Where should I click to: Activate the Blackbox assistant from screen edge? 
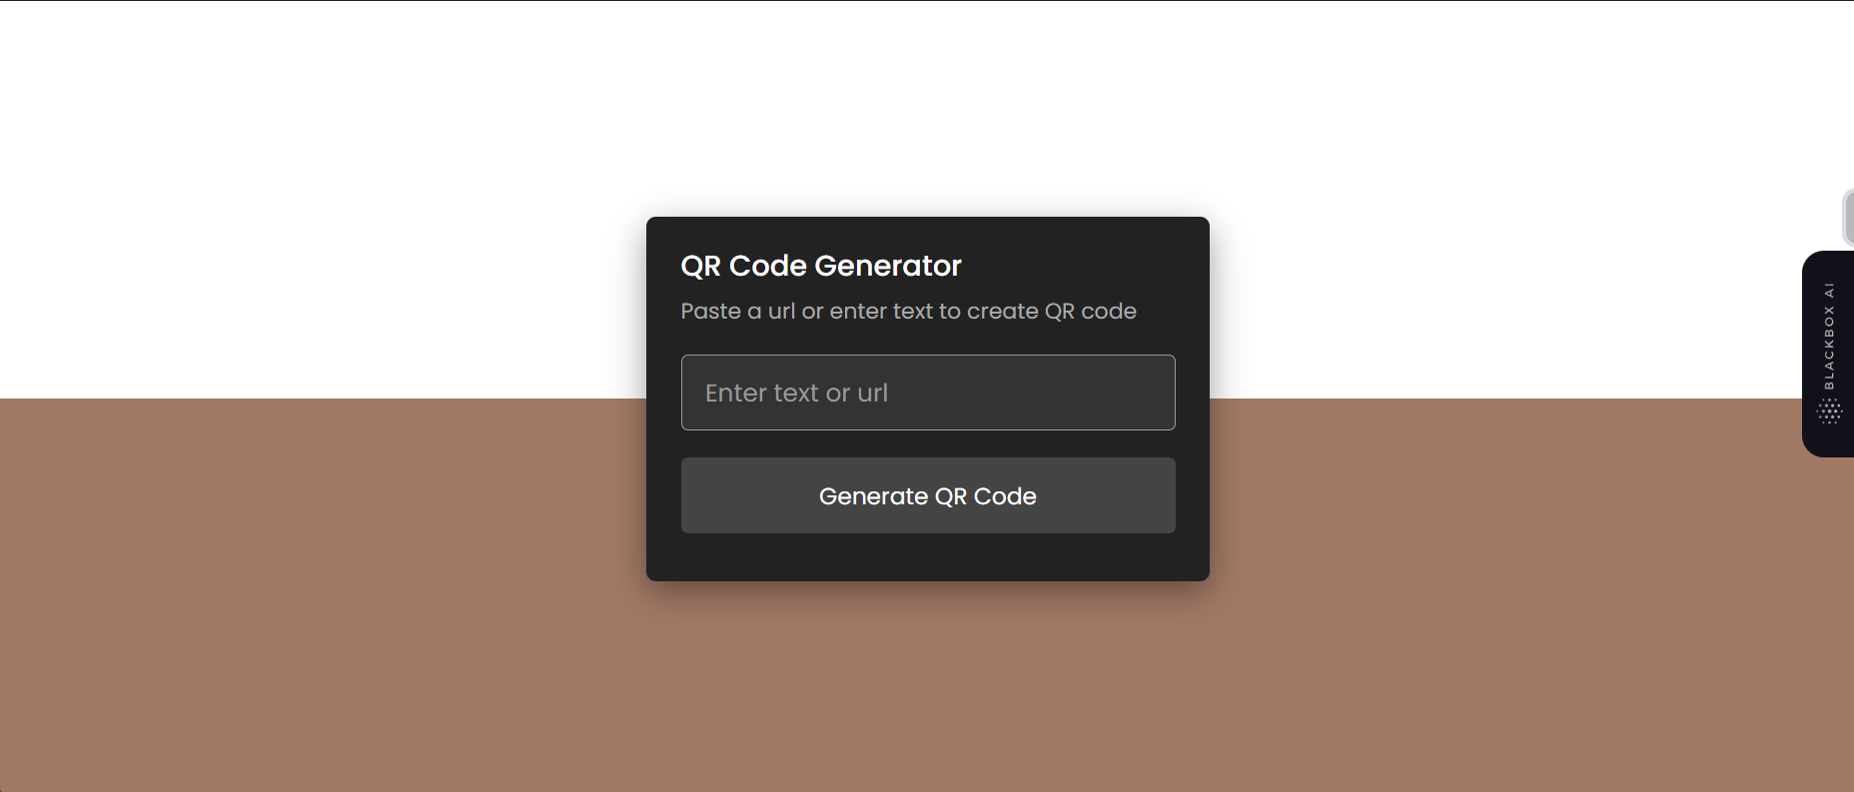click(1828, 352)
